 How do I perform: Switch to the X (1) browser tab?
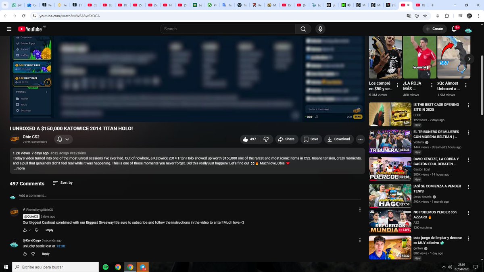coord(390,5)
